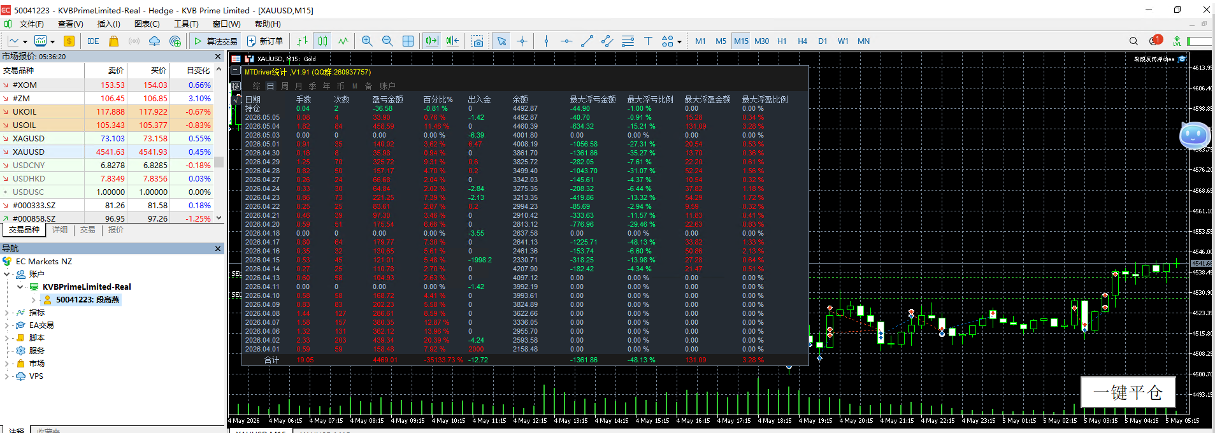This screenshot has width=1215, height=433.
Task: Open the shapes objects dropdown arrow
Action: tap(679, 41)
